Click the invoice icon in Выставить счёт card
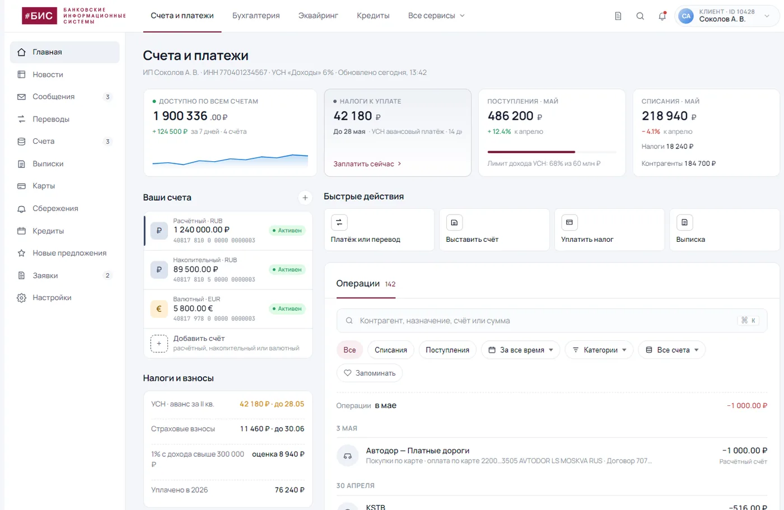Image resolution: width=784 pixels, height=510 pixels. [x=454, y=223]
